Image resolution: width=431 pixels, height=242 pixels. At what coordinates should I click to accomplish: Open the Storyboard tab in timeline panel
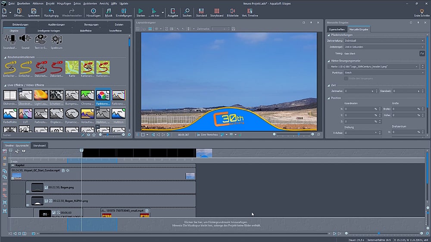pos(40,146)
